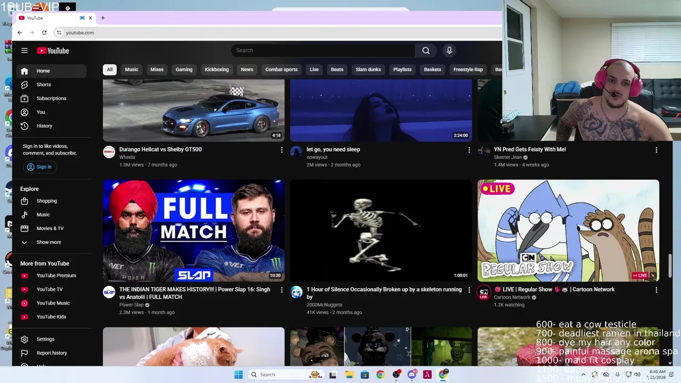Open the dancing skeleton video thumbnail
The height and width of the screenshot is (383, 681).
coord(381,230)
